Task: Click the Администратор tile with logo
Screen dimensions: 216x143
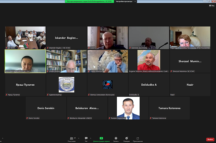Action: click(66, 85)
